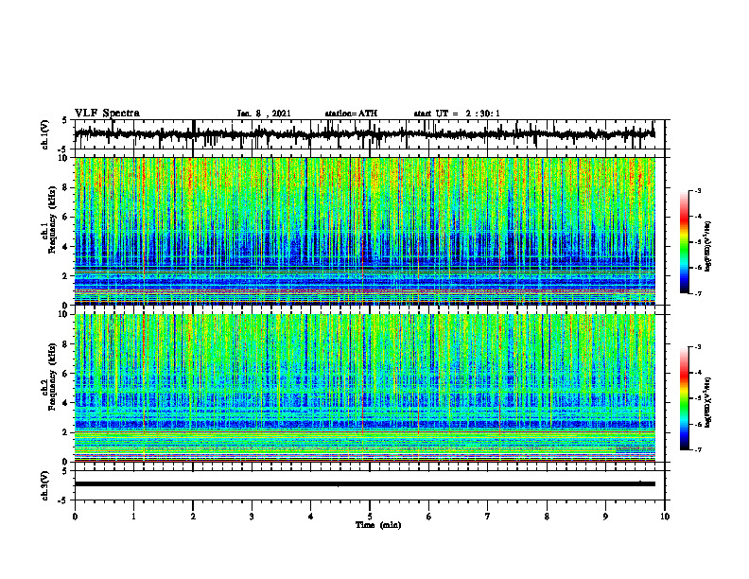
Task: Click the "VLF Spectra" plot title
Action: pyautogui.click(x=107, y=114)
